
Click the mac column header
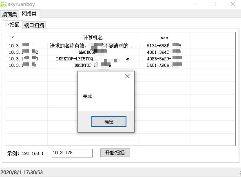(x=164, y=38)
